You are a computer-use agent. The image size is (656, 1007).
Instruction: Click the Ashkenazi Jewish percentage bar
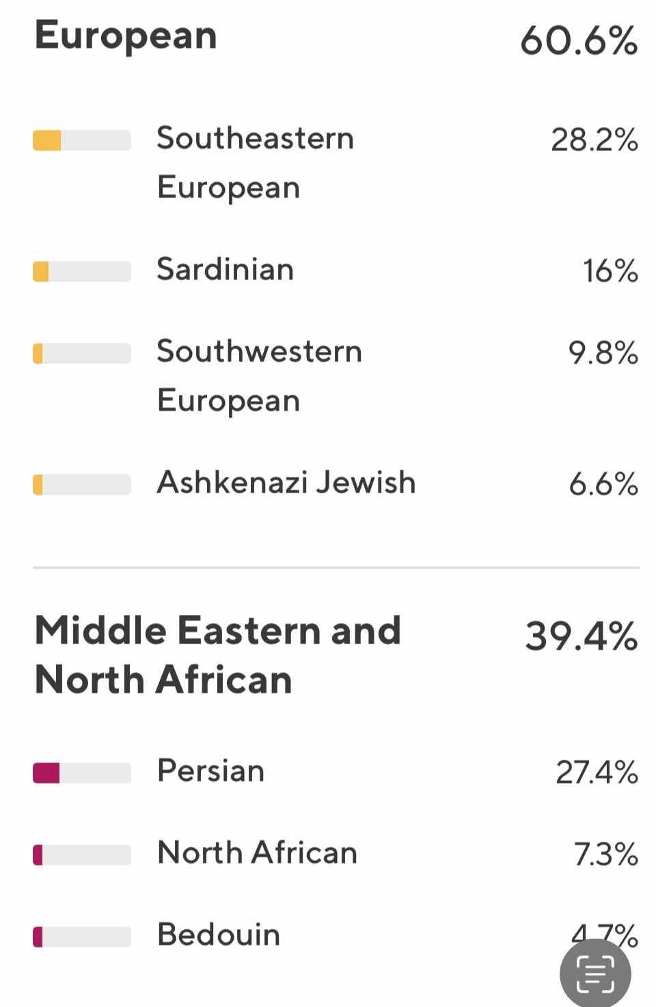point(82,484)
